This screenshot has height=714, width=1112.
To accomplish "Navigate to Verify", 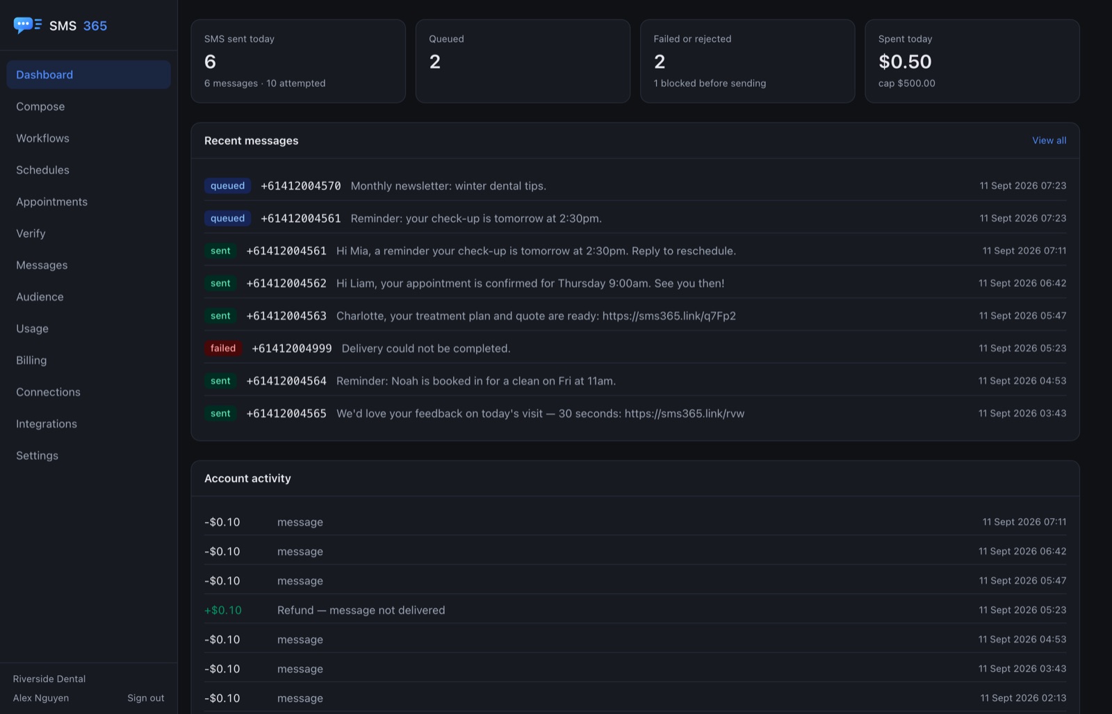I will (88, 233).
